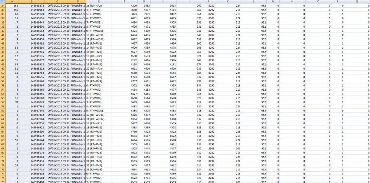Select row 48 header
Image resolution: width=370 pixels, height=183 pixels.
pyautogui.click(x=3, y=64)
